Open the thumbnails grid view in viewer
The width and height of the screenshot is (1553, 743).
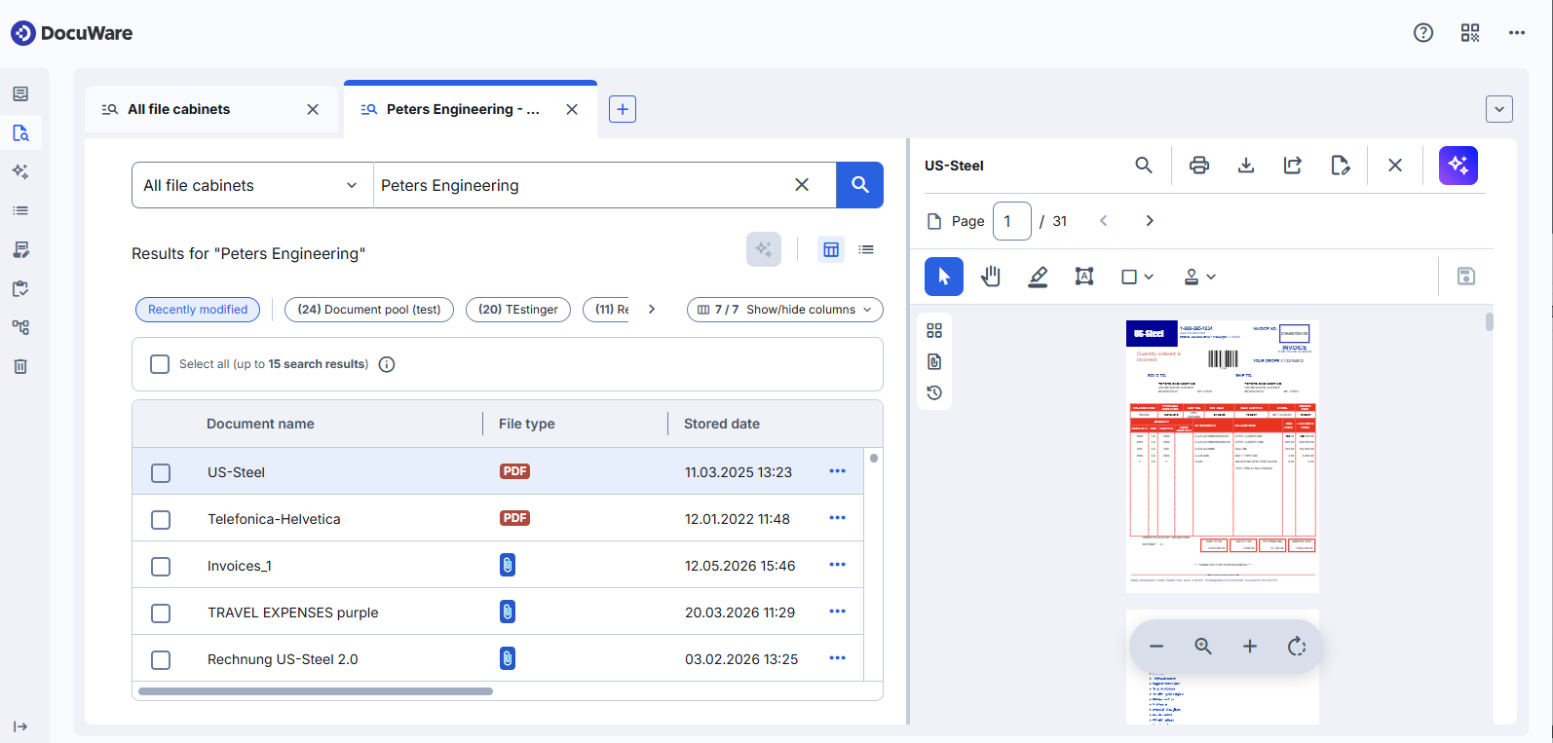[934, 330]
